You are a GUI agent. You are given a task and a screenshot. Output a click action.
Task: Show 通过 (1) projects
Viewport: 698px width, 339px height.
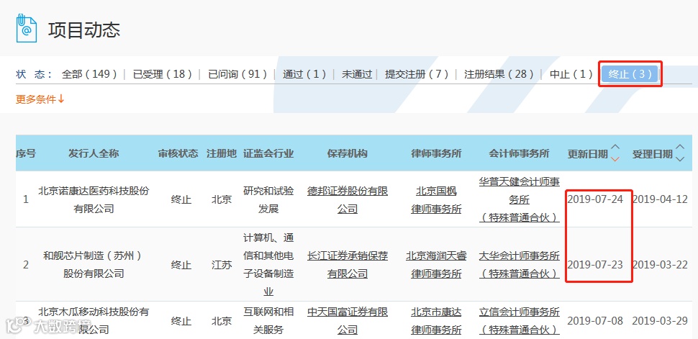pyautogui.click(x=304, y=74)
